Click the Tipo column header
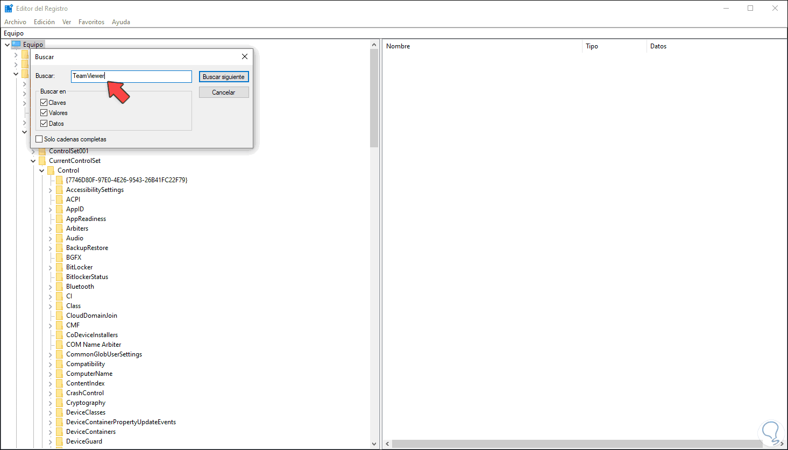The image size is (788, 450). pos(615,46)
